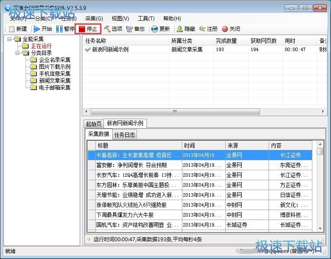Click the 图片下载示例 folder icon

pos(33,67)
